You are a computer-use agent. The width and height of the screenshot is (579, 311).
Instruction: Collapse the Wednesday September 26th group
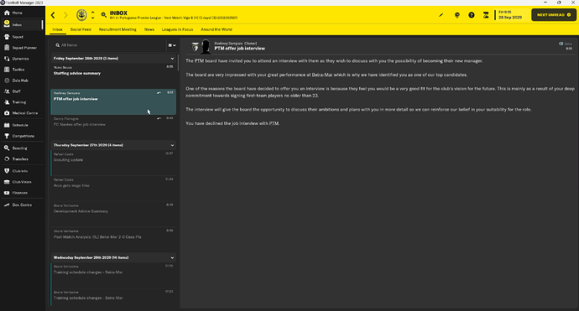(x=172, y=257)
